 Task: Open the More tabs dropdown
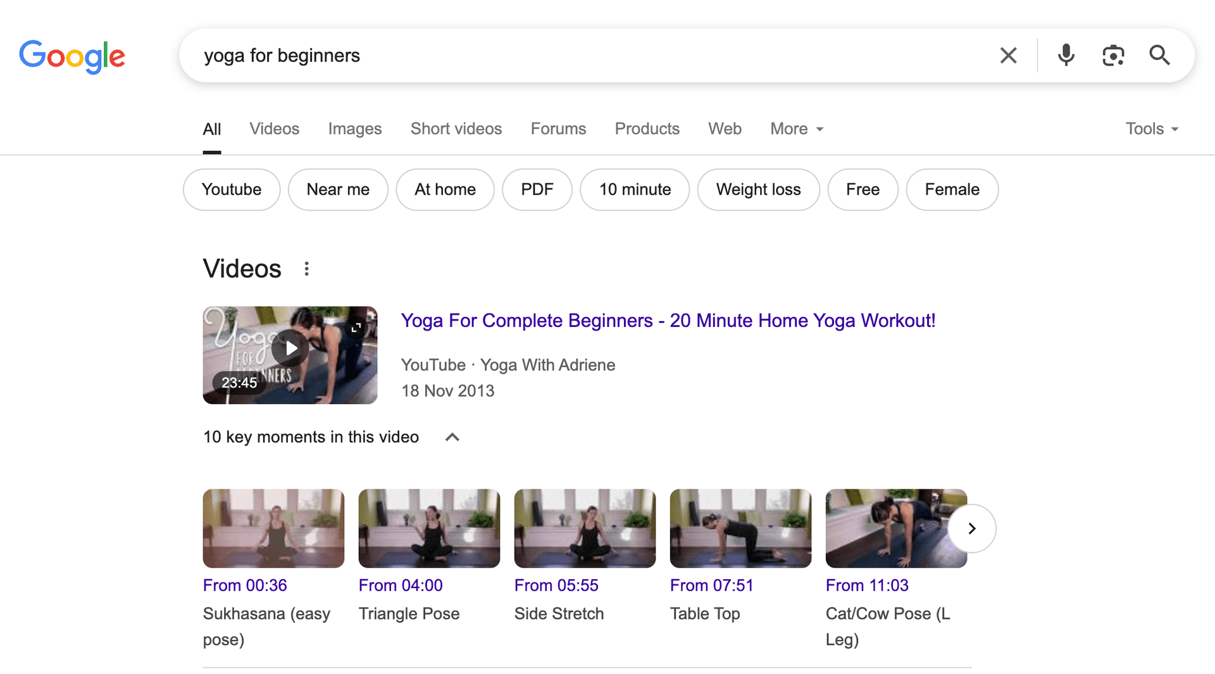(797, 129)
